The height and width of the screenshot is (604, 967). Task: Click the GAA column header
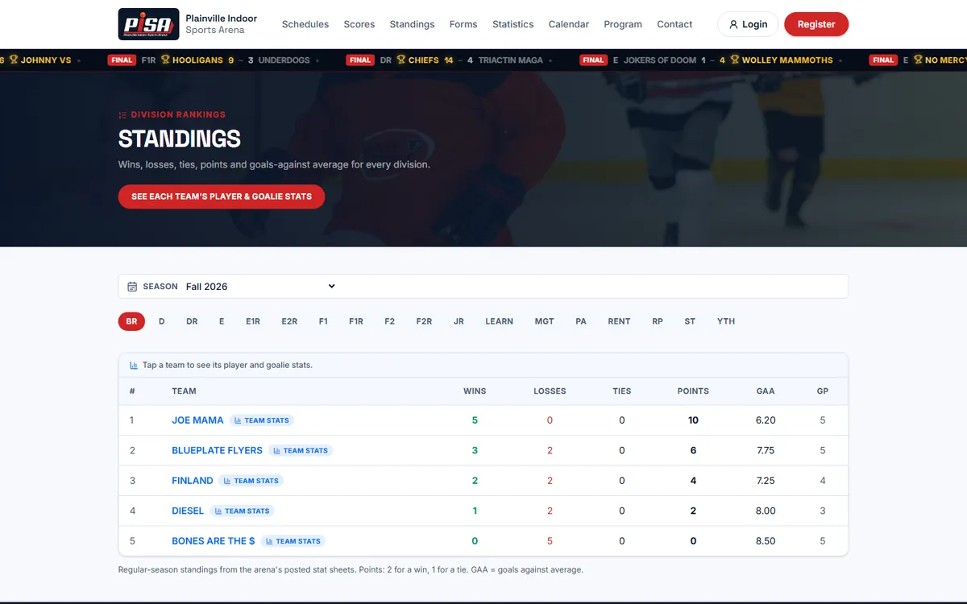766,391
